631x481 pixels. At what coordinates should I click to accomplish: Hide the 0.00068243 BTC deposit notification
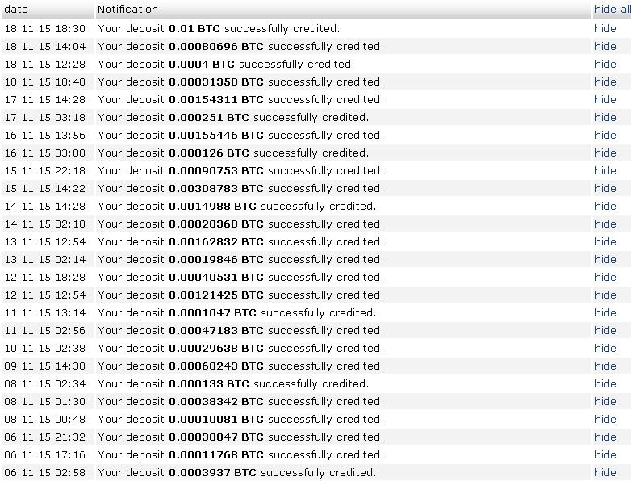pyautogui.click(x=605, y=366)
